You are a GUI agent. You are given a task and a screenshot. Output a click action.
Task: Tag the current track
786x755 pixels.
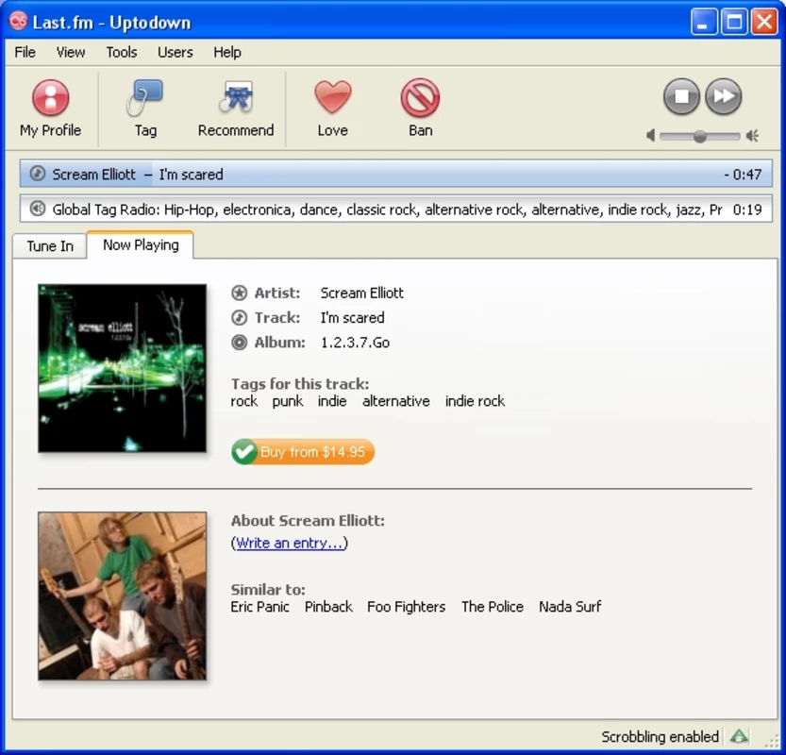(145, 109)
